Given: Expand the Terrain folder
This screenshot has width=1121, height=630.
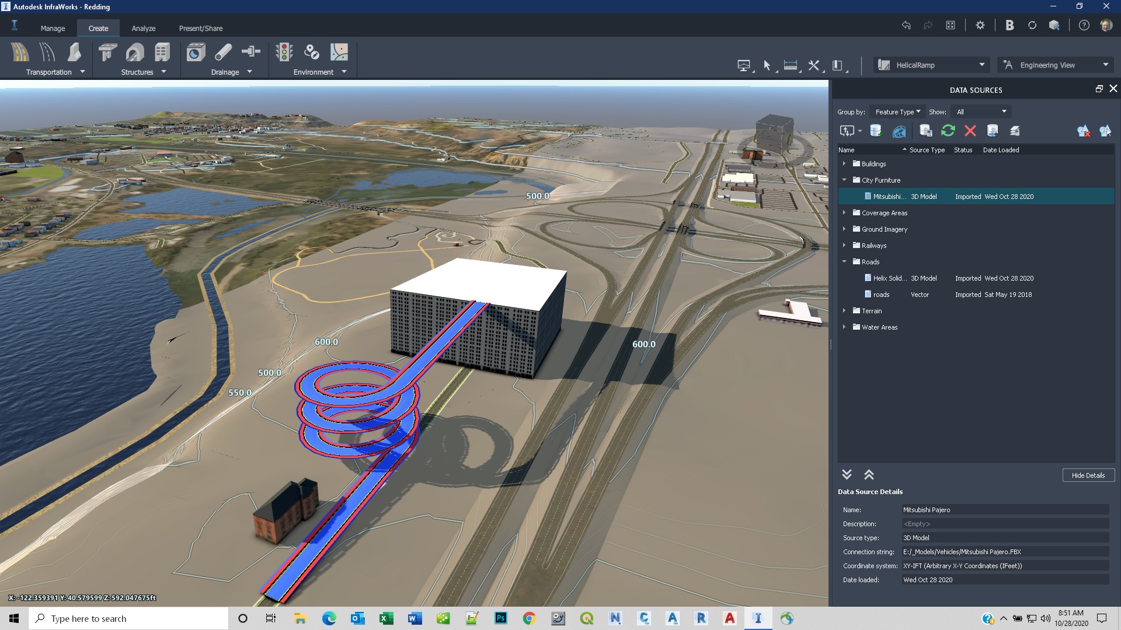Looking at the screenshot, I should pos(844,311).
